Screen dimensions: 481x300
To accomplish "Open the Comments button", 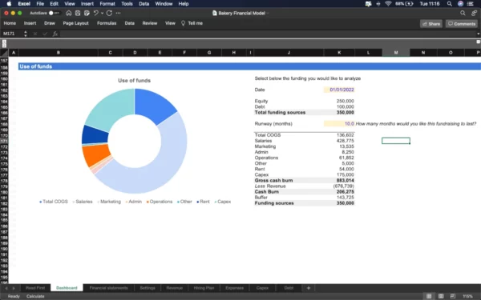I will tap(462, 24).
